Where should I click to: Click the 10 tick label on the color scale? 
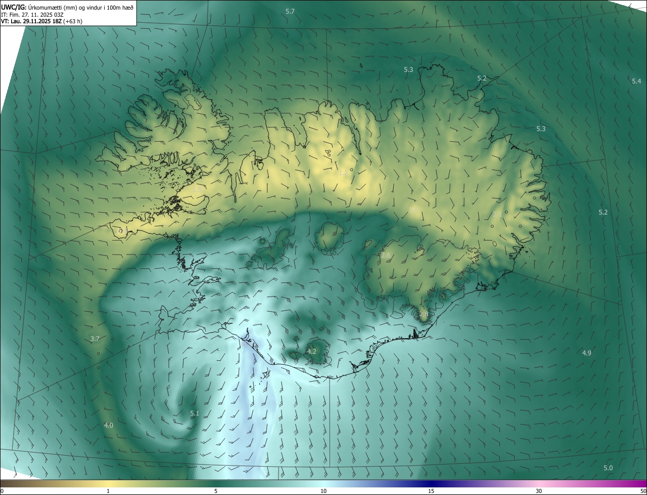(323, 491)
